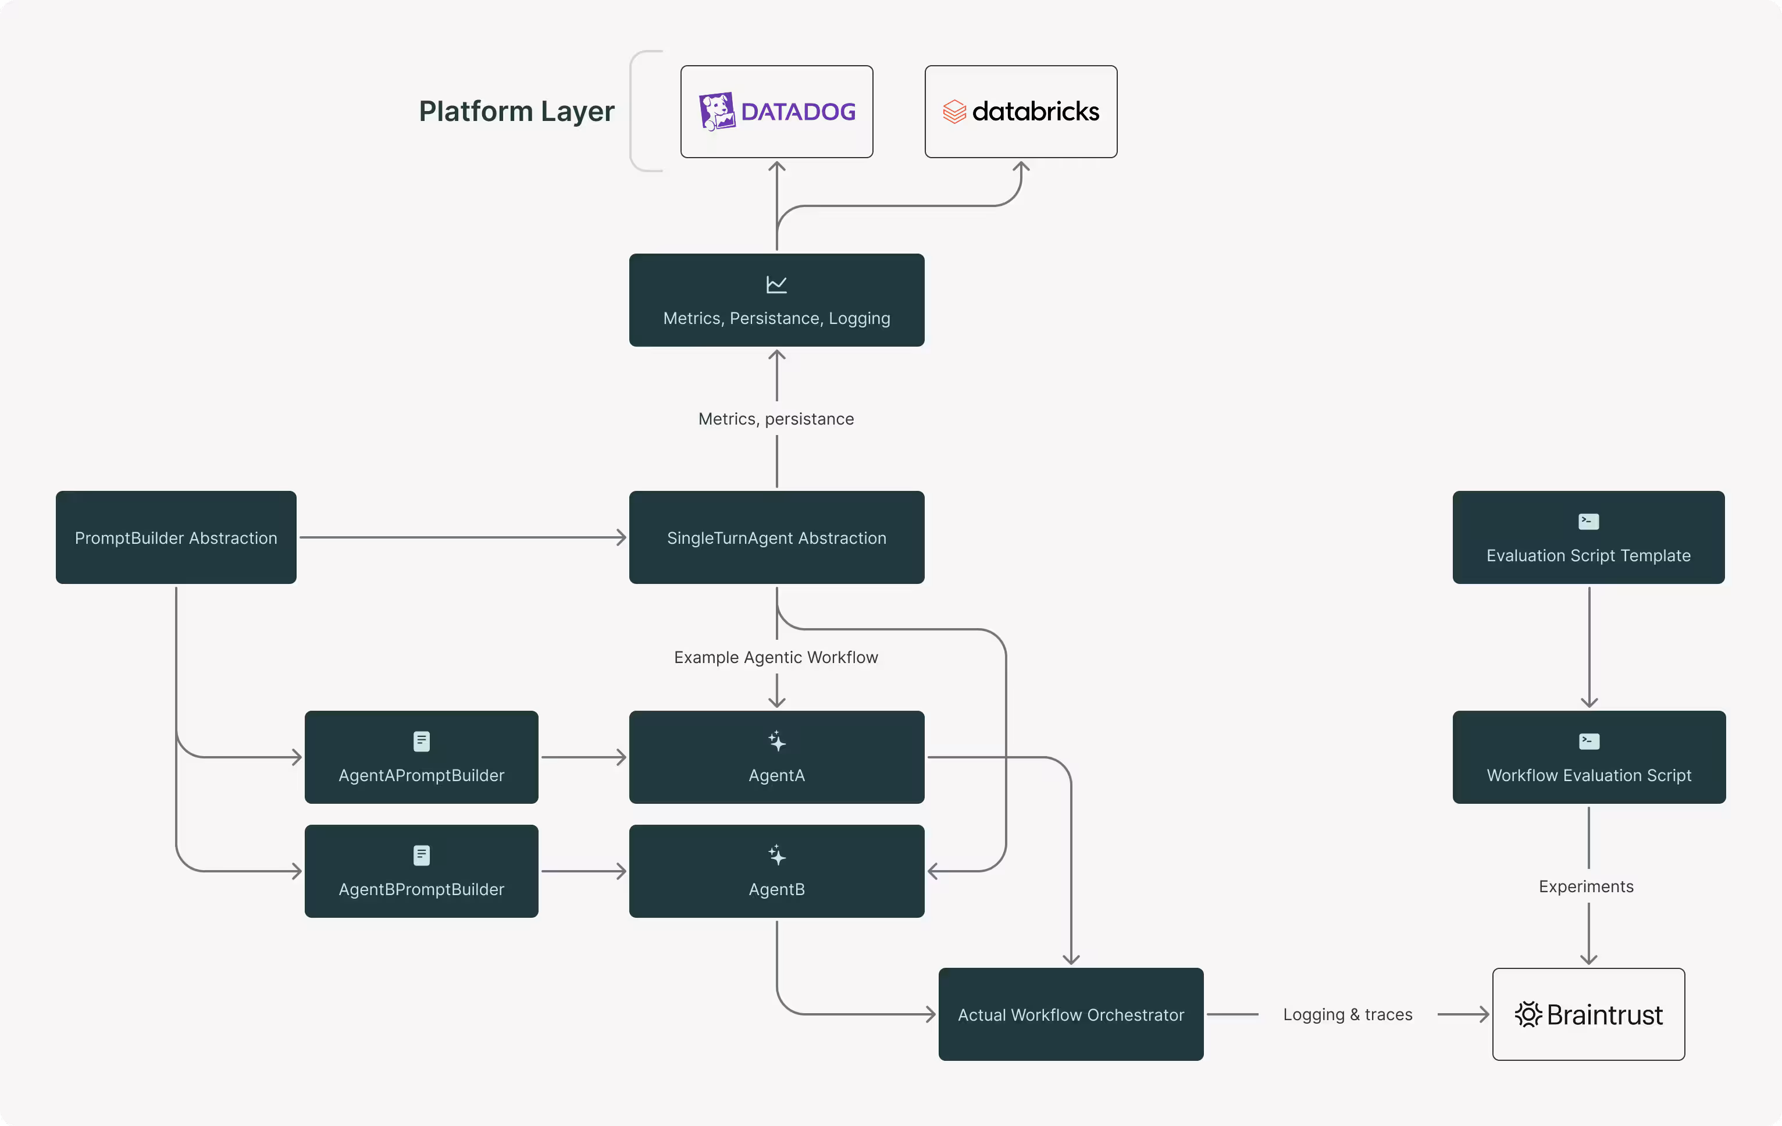This screenshot has width=1782, height=1126.
Task: Click the Databricks logo
Action: click(1020, 111)
